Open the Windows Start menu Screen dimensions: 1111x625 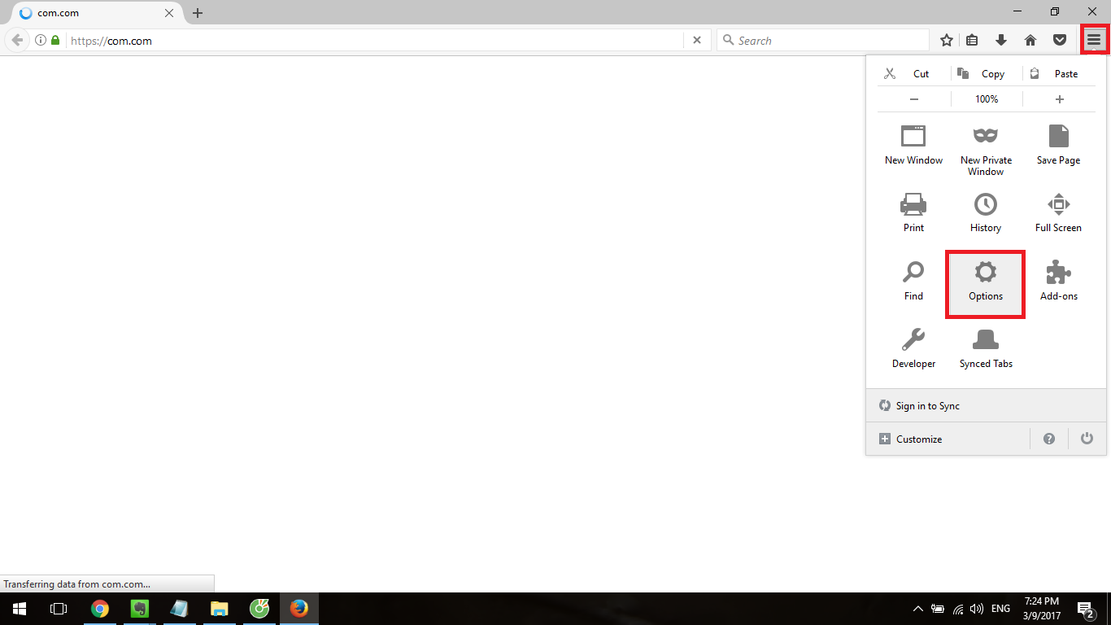tap(20, 609)
